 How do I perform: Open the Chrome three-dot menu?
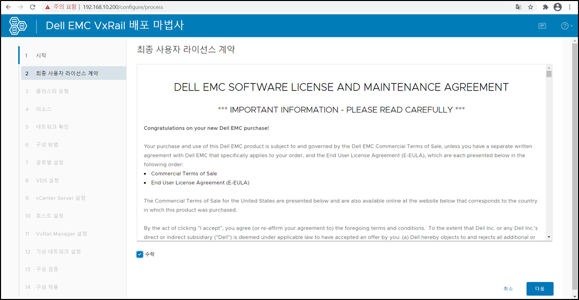[570, 7]
